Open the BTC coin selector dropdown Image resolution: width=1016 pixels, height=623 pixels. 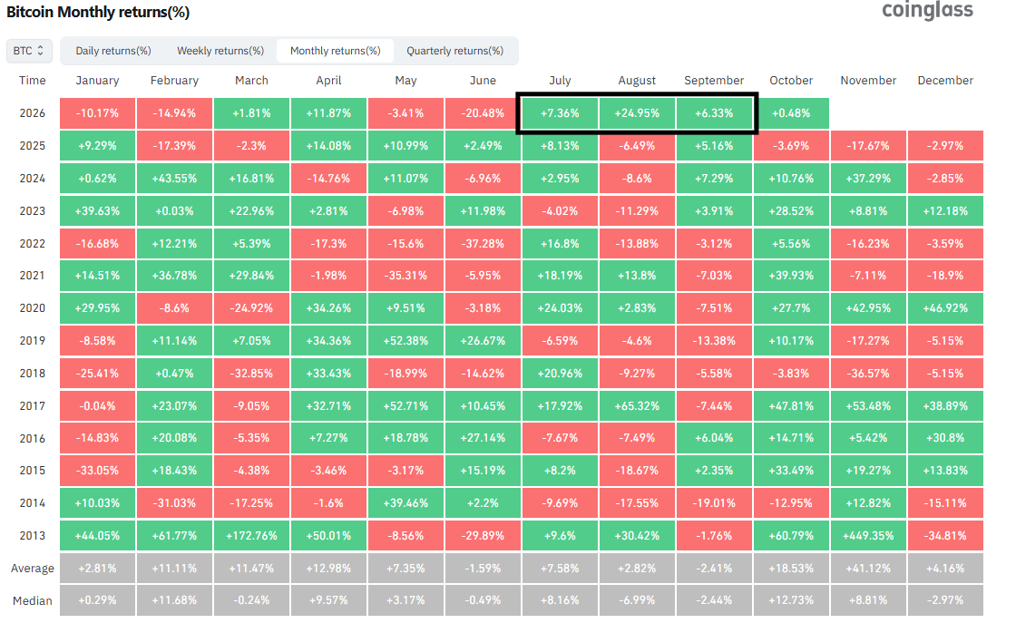point(29,51)
